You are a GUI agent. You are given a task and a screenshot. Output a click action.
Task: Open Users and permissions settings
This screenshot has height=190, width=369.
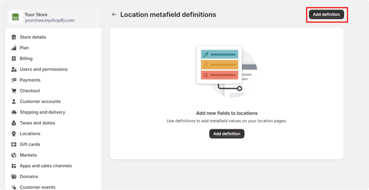click(43, 69)
